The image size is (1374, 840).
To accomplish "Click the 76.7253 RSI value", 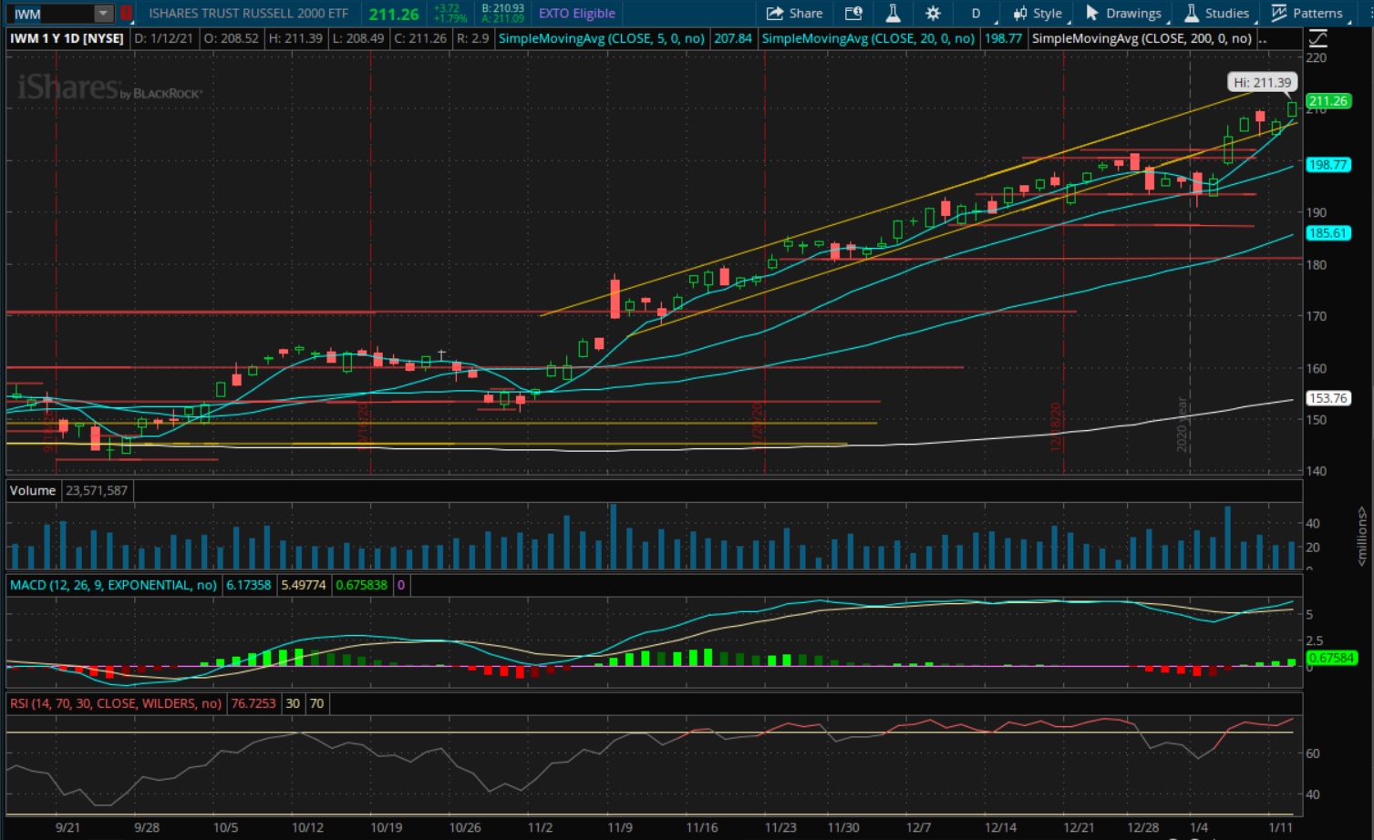I will [253, 703].
